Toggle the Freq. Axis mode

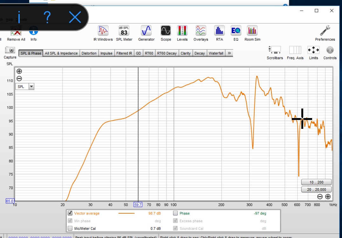coord(295,52)
